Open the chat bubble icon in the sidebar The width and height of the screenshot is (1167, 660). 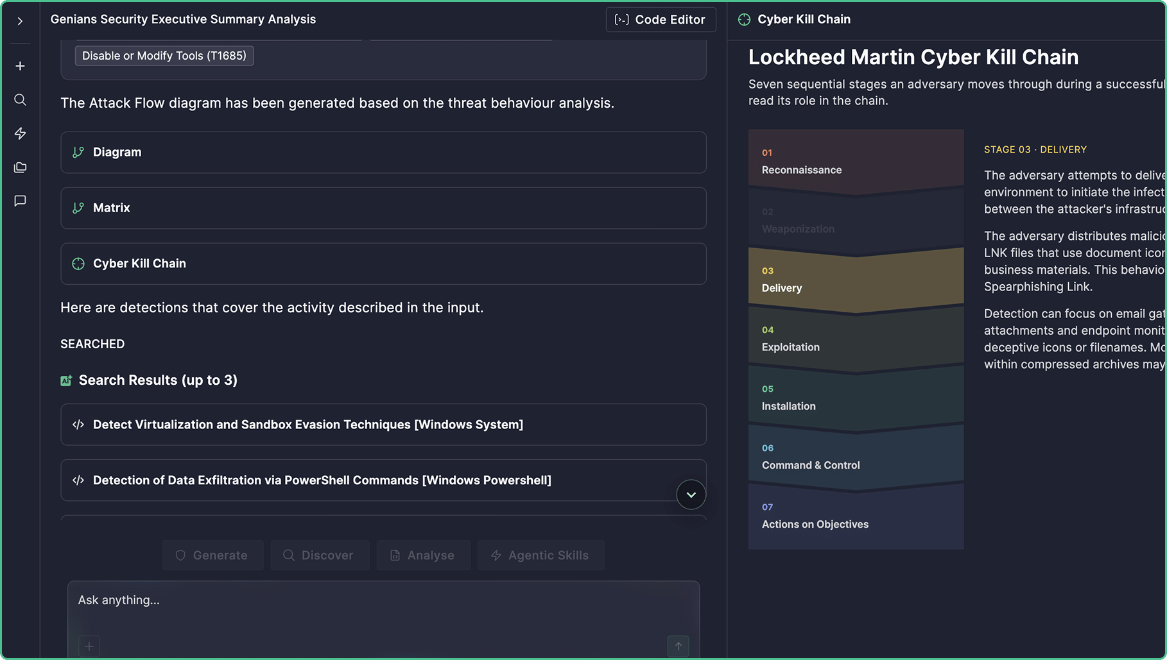pos(20,201)
